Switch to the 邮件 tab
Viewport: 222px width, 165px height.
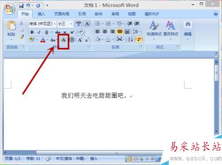tap(99, 14)
